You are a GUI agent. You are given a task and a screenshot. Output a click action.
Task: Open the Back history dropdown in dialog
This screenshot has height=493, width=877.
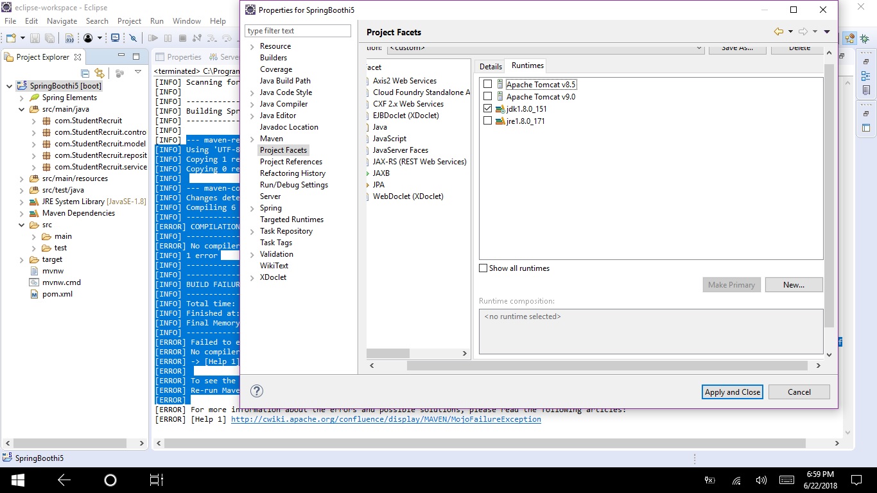click(790, 31)
